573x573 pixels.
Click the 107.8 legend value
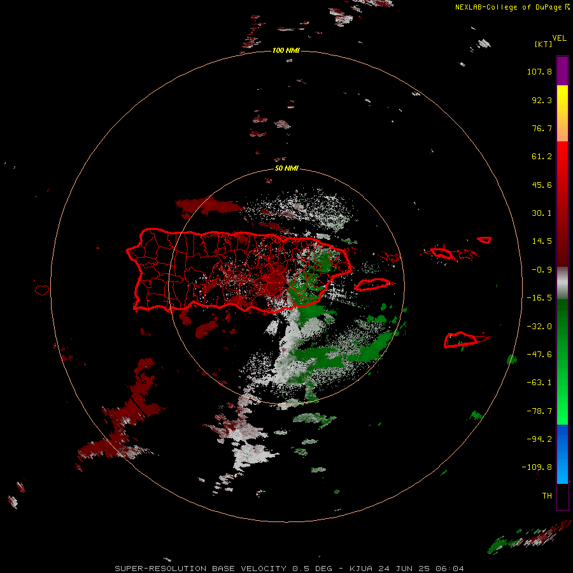(x=539, y=71)
